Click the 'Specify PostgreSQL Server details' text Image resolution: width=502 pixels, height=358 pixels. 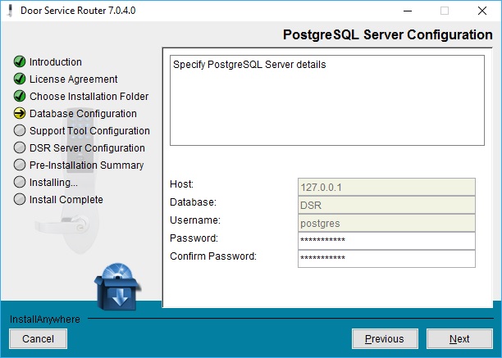(249, 65)
